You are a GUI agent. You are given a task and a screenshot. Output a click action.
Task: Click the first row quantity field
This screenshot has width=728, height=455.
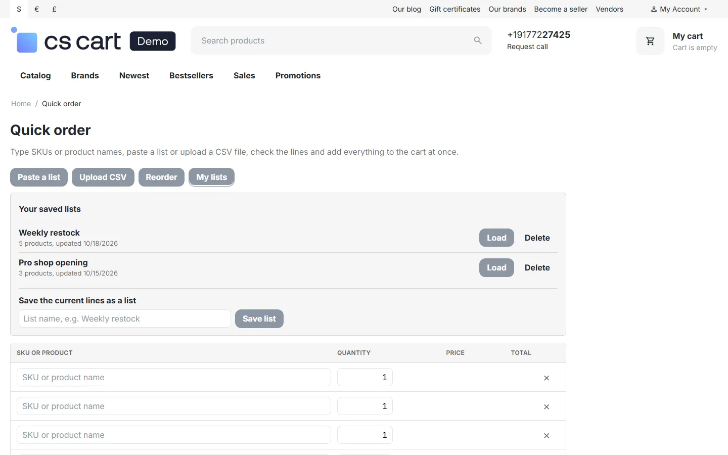[x=365, y=377]
